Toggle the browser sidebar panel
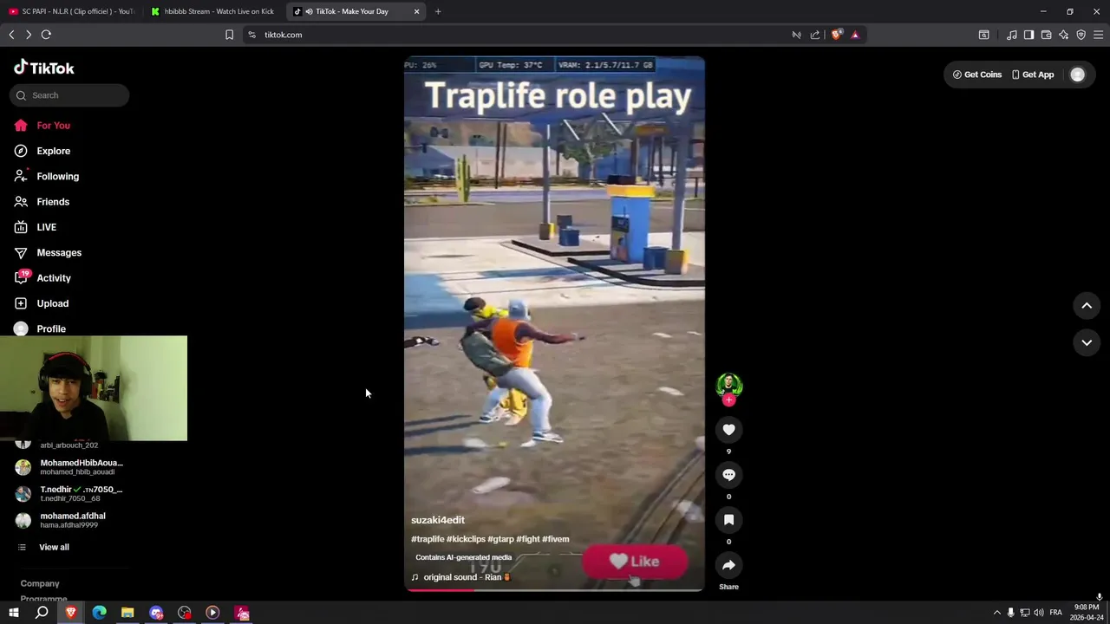This screenshot has width=1110, height=624. point(1028,35)
